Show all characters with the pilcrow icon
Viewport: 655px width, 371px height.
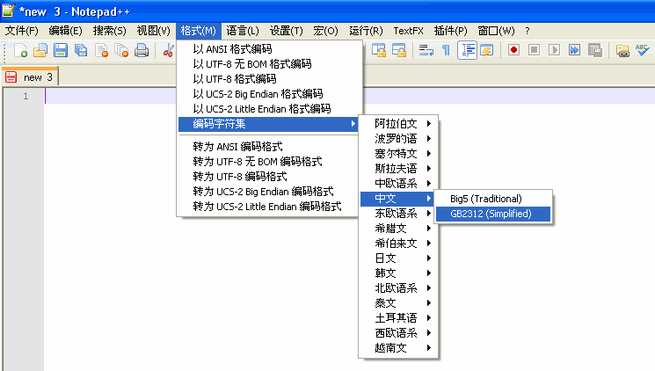point(446,51)
